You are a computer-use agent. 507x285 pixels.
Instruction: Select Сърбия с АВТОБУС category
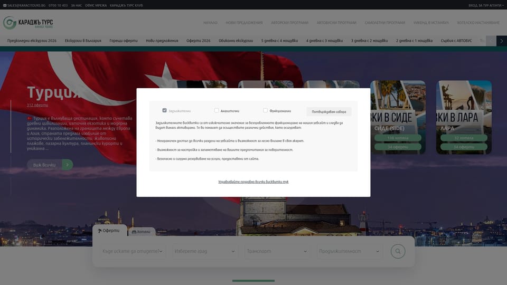pyautogui.click(x=456, y=41)
